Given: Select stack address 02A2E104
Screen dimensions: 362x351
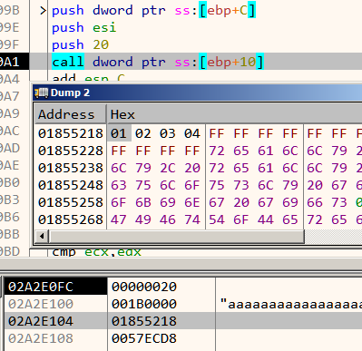Looking at the screenshot, I should tap(41, 321).
